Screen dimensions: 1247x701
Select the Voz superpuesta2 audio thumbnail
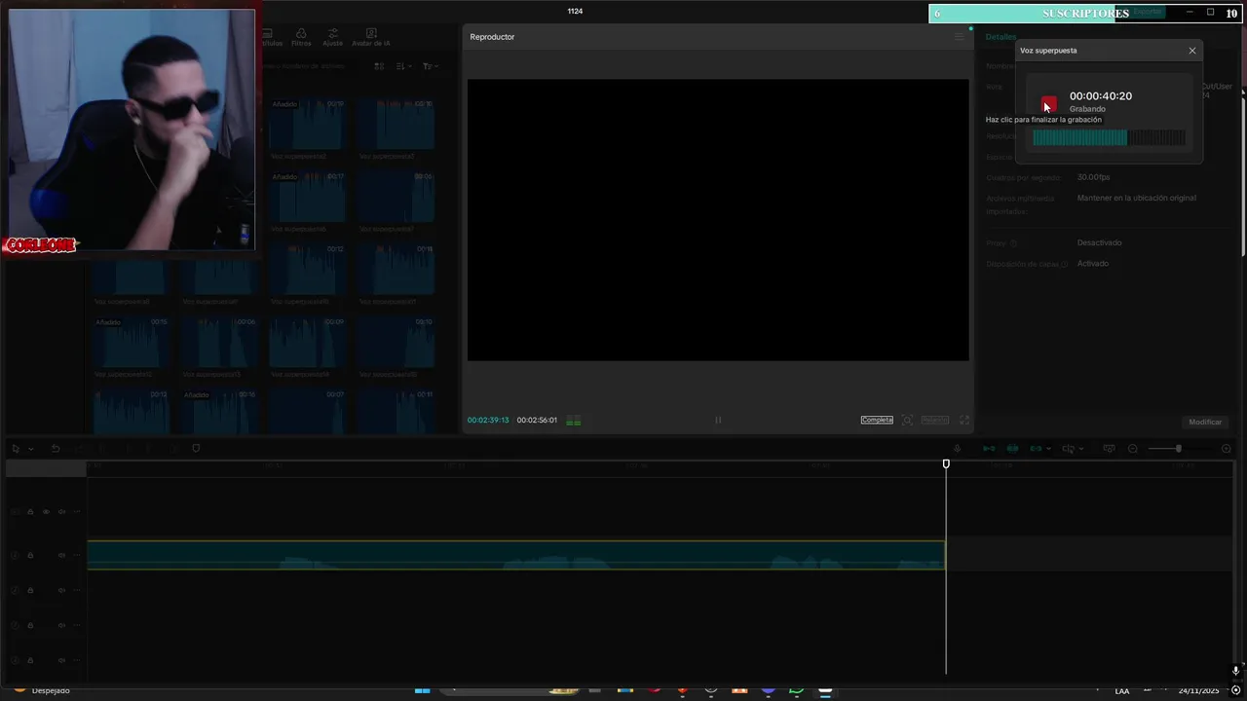307,124
